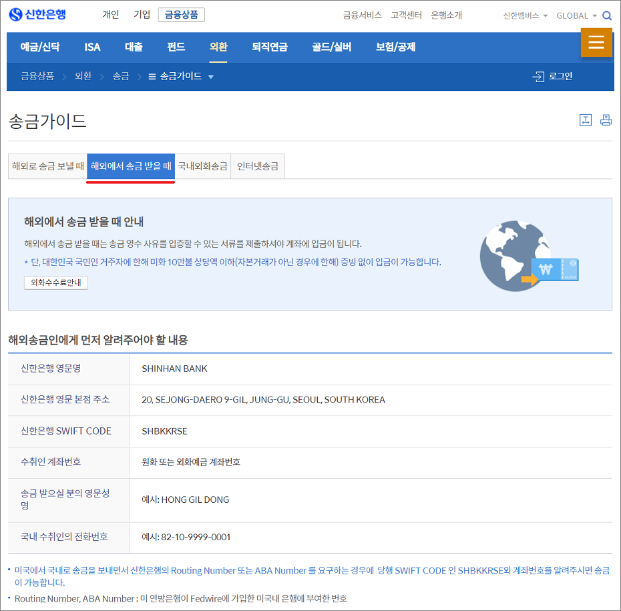Click the SHBKKRSE swift code value

click(164, 431)
